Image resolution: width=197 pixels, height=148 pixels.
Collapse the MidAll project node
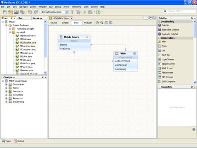(x=3, y=22)
